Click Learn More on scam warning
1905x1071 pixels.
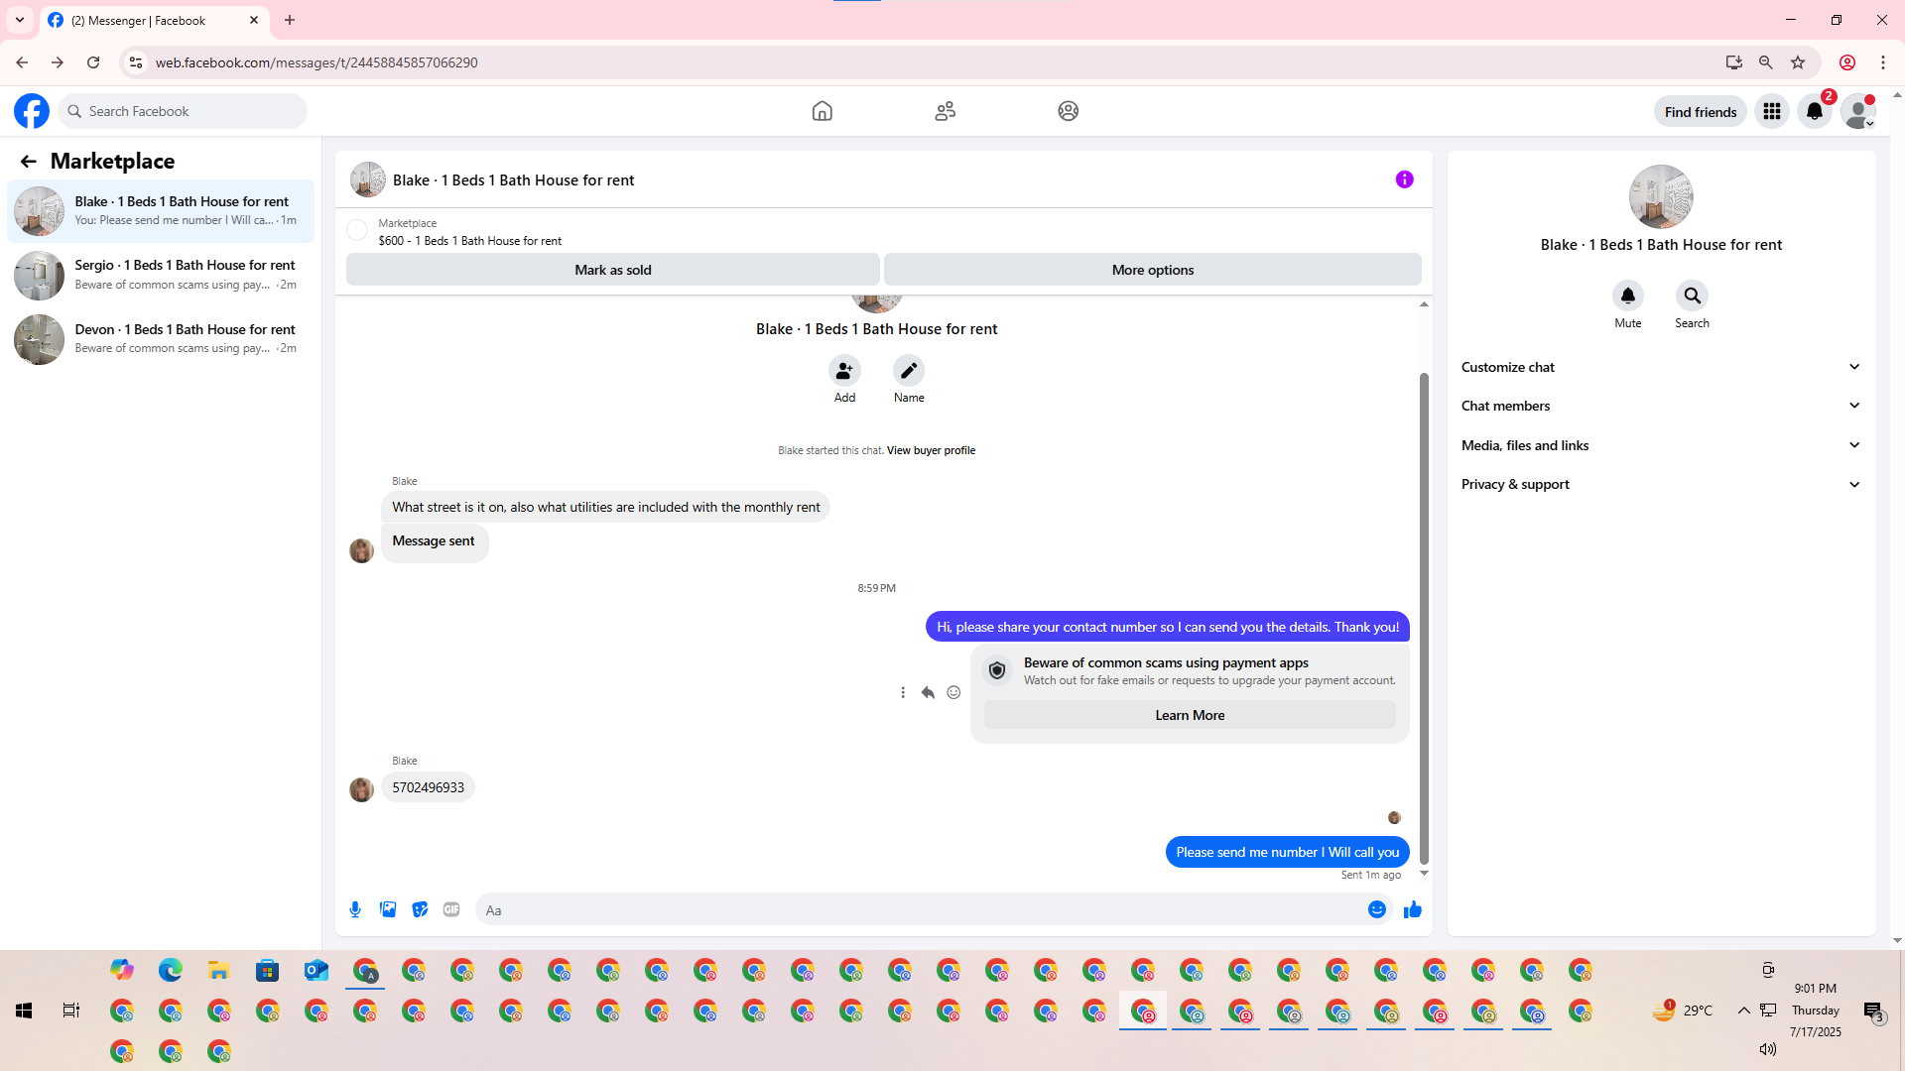[x=1190, y=715]
